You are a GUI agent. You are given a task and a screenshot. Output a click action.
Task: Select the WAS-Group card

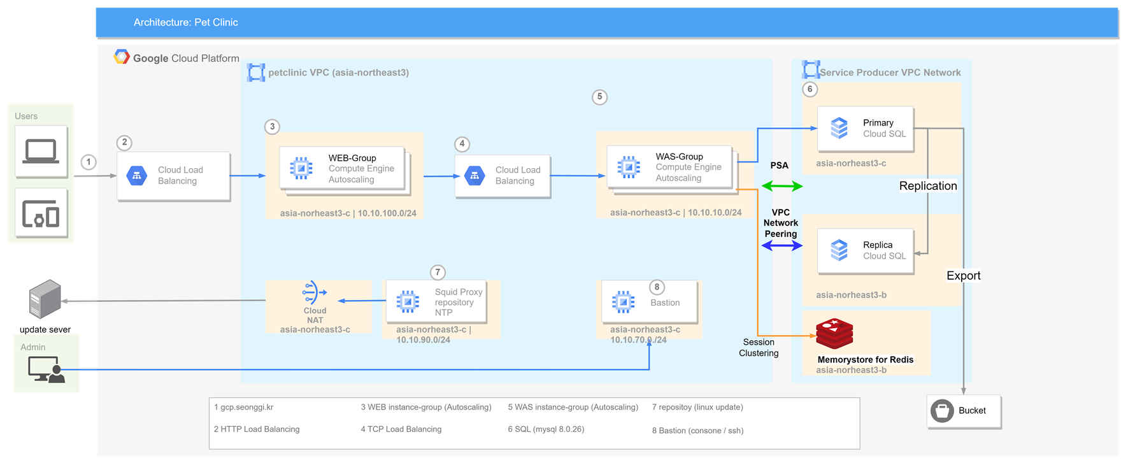[669, 167]
